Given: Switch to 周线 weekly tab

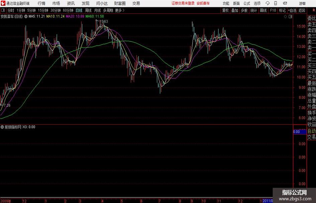Looking at the screenshot, I should click(x=88, y=10).
